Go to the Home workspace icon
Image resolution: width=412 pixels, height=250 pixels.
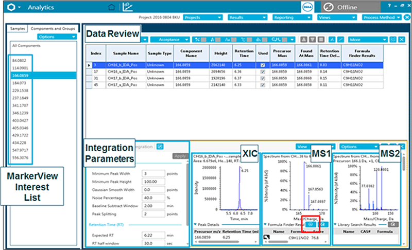pyautogui.click(x=111, y=7)
